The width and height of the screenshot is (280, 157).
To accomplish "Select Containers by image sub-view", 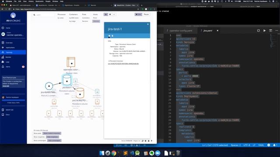I will coord(72,21).
